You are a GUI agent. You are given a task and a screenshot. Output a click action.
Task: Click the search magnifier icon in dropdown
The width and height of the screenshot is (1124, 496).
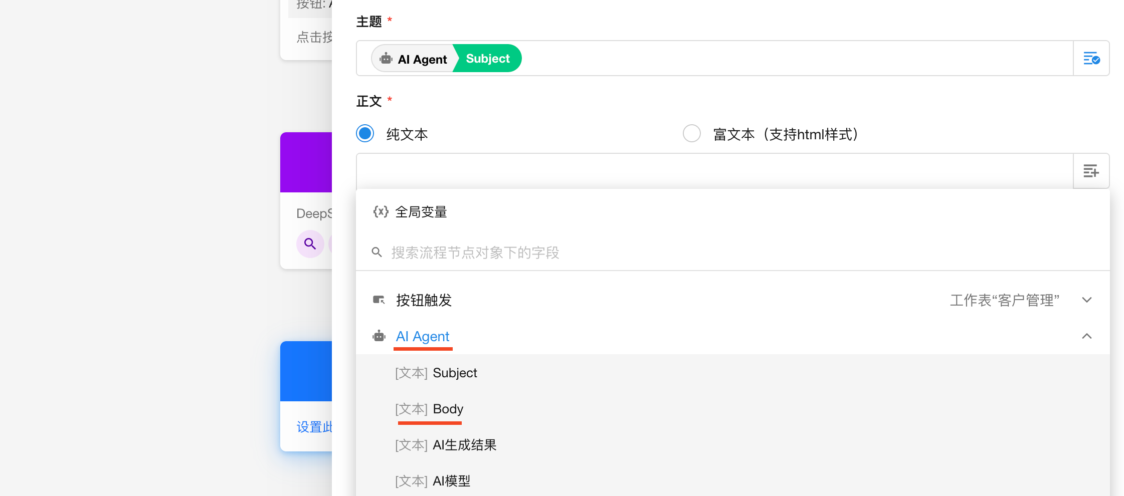377,252
